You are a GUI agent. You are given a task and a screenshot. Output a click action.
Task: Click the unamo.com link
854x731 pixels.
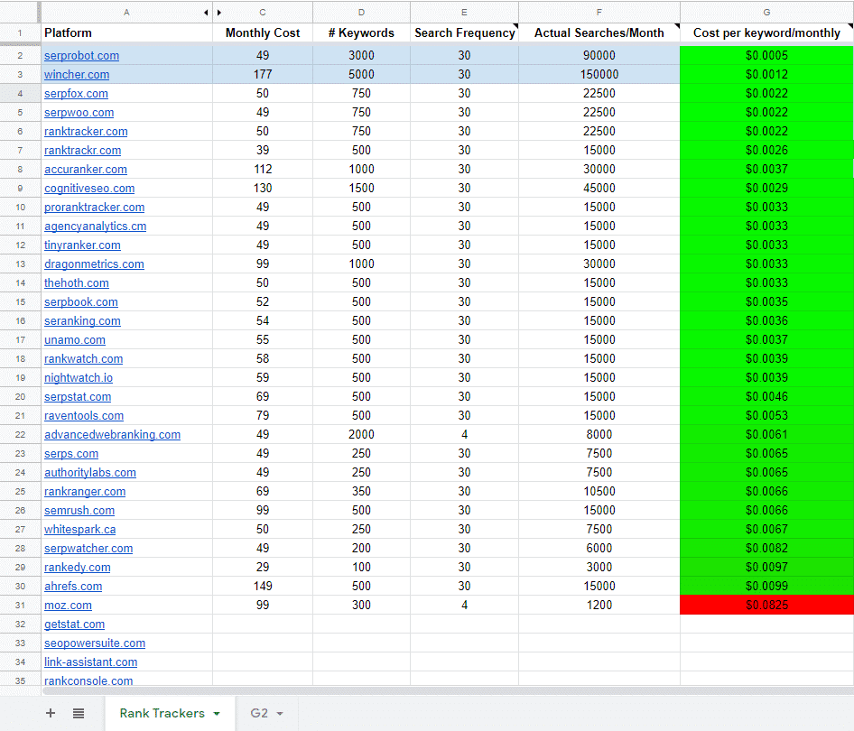pyautogui.click(x=75, y=340)
